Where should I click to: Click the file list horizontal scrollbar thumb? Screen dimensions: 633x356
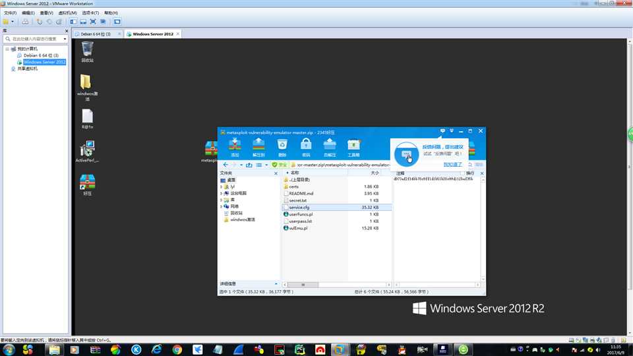[303, 285]
